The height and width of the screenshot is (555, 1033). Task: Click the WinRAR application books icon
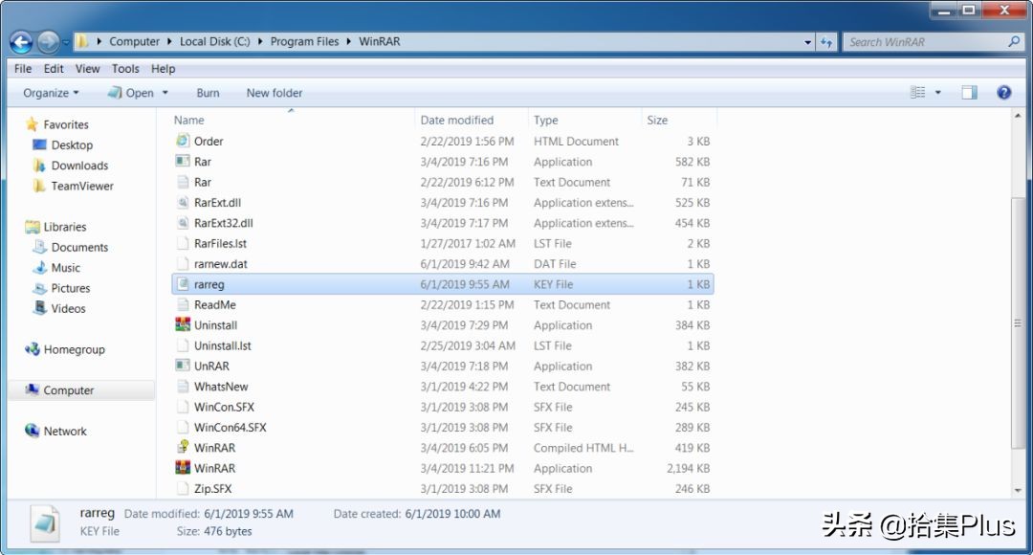click(x=183, y=468)
